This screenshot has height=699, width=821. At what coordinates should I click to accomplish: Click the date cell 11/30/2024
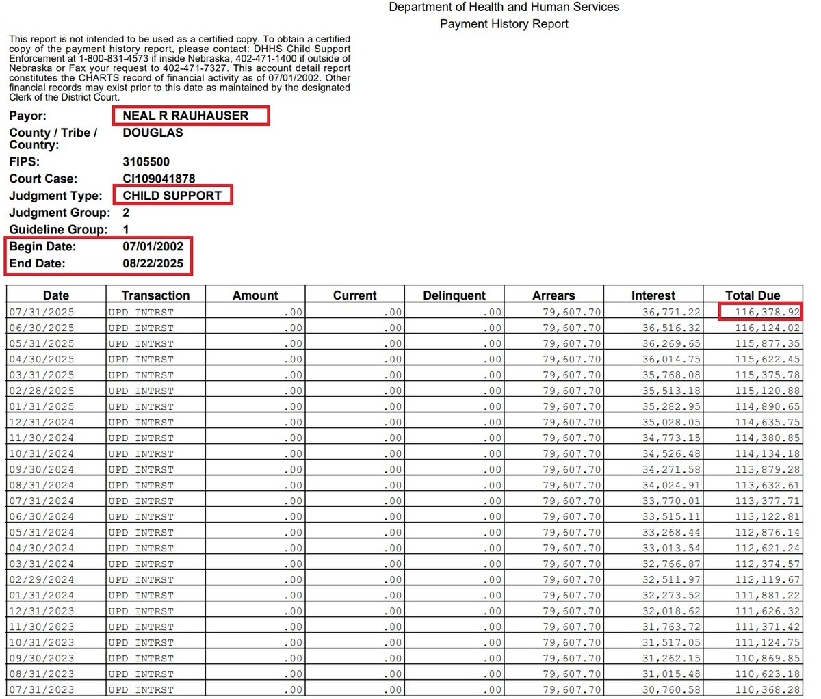(x=42, y=438)
